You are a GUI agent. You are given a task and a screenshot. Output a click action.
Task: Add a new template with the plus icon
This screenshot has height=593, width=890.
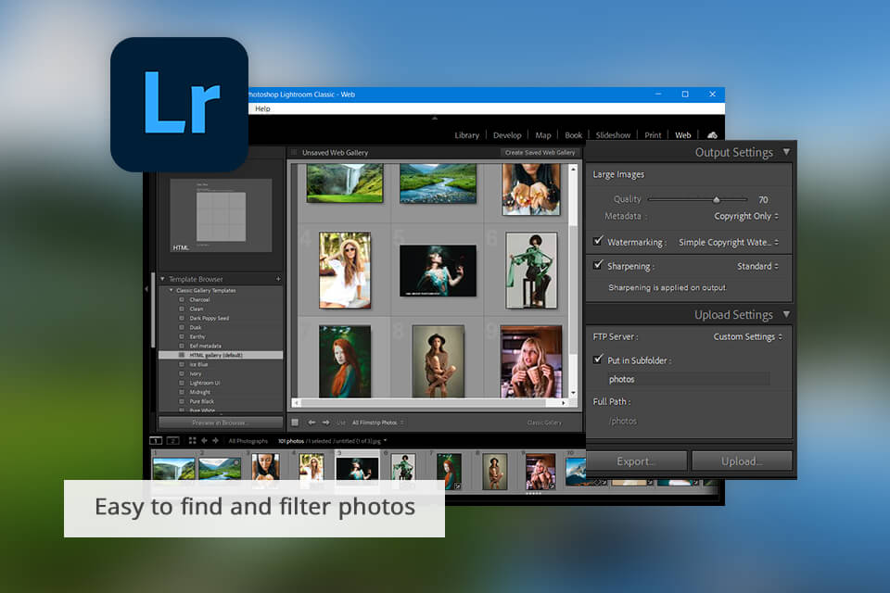[x=278, y=279]
